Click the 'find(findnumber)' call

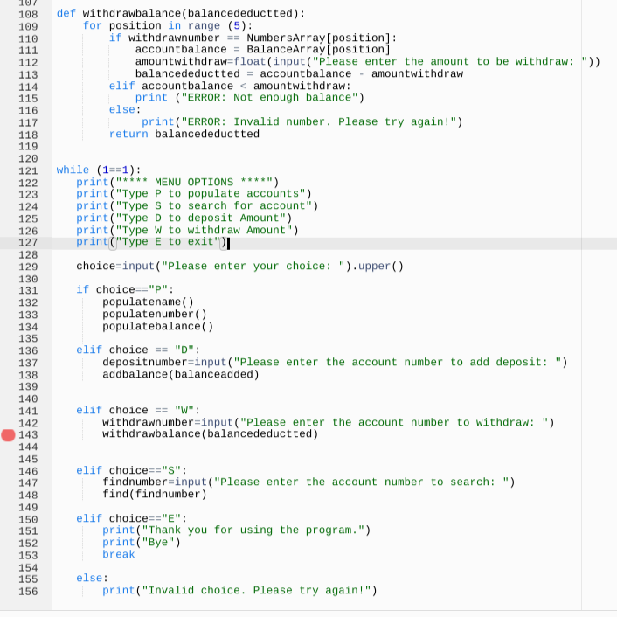click(155, 494)
